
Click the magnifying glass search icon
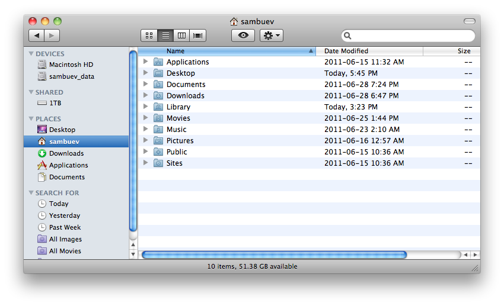(348, 36)
